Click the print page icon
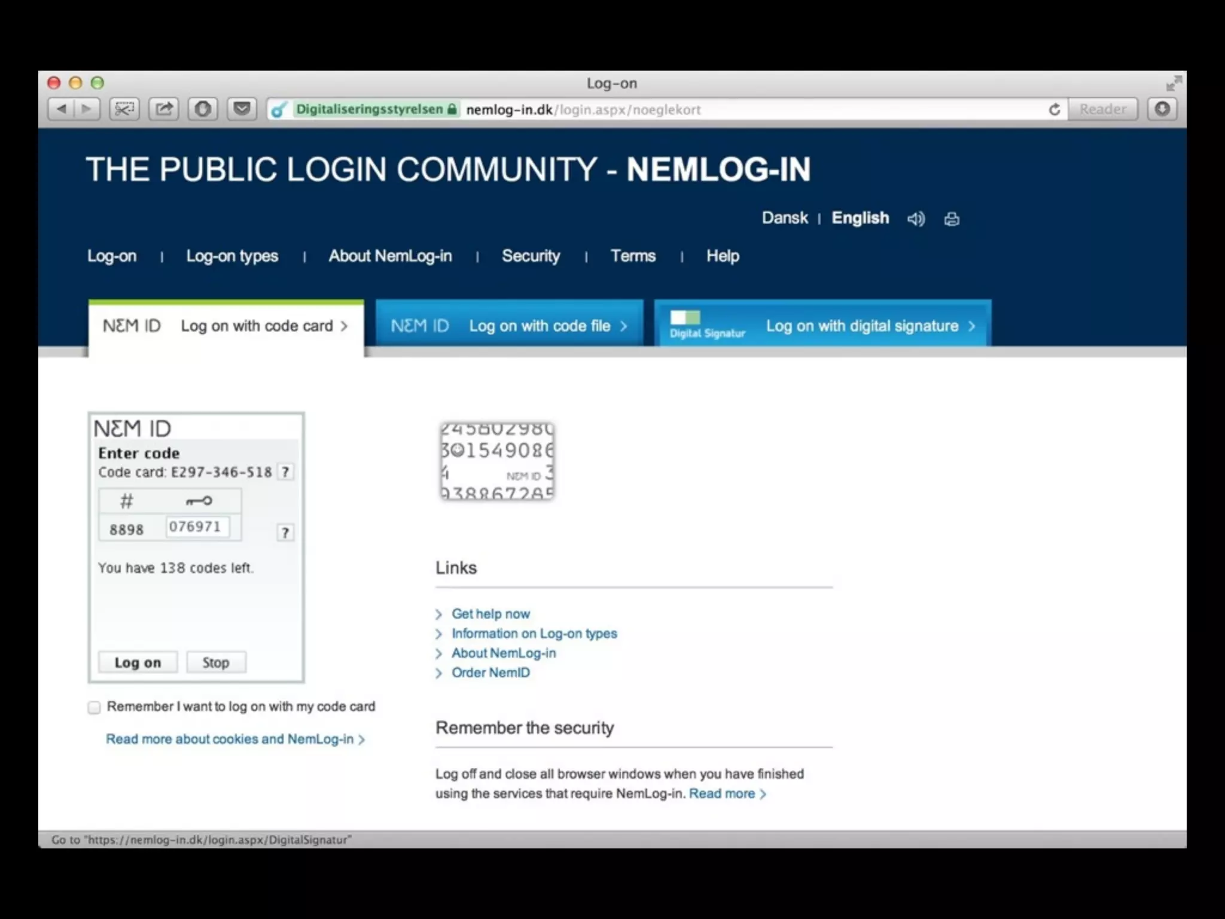Screen dimensions: 1225x919 pyautogui.click(x=952, y=219)
